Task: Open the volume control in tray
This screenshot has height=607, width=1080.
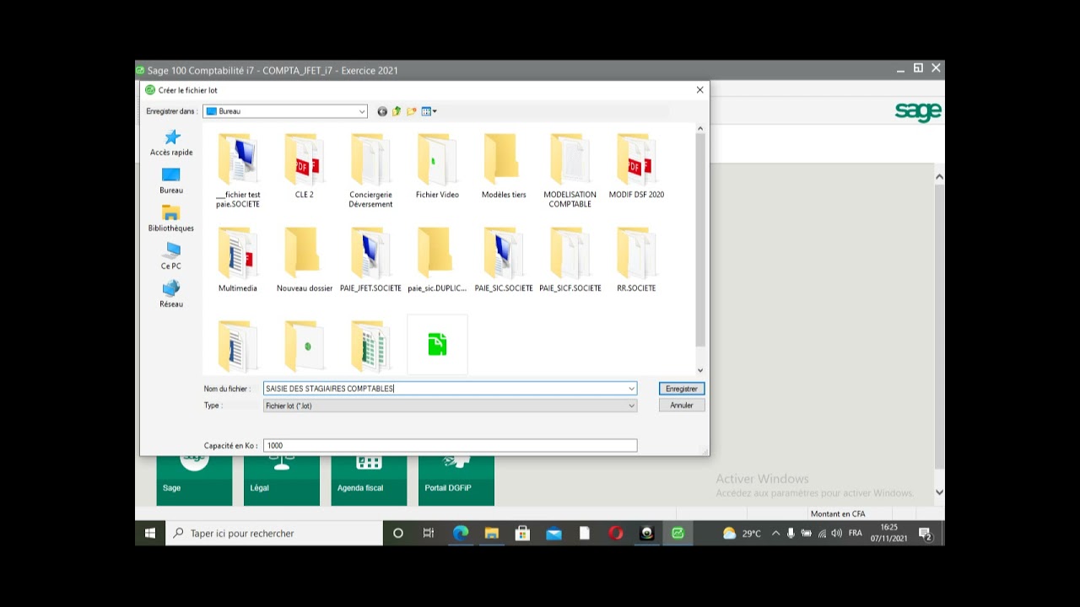Action: pos(836,533)
